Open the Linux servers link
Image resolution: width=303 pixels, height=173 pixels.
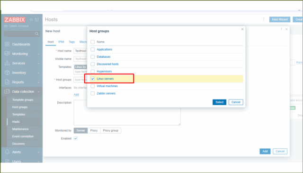coord(105,79)
